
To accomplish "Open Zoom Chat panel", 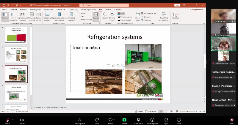I will click(x=97, y=120).
